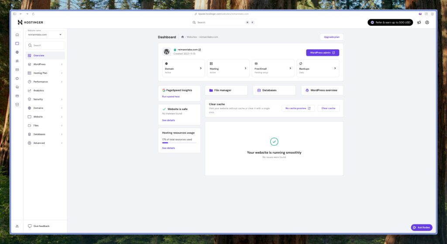
Task: Open the announcements megaphone icon
Action: 419,22
